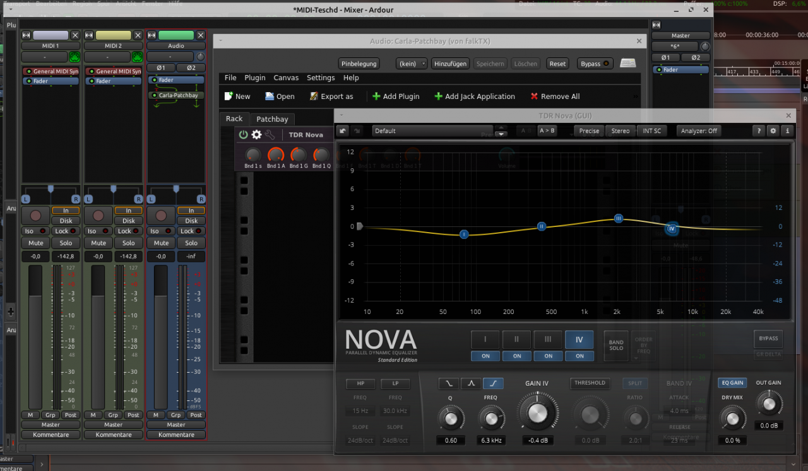
Task: Click the gain fader on the Audio strip
Action: [162, 337]
